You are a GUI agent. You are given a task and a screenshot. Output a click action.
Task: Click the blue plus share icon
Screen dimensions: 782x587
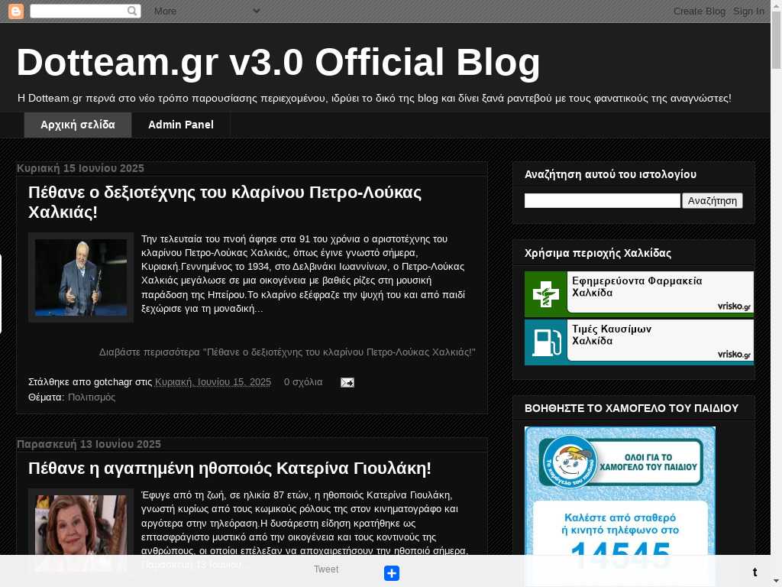pos(392,573)
